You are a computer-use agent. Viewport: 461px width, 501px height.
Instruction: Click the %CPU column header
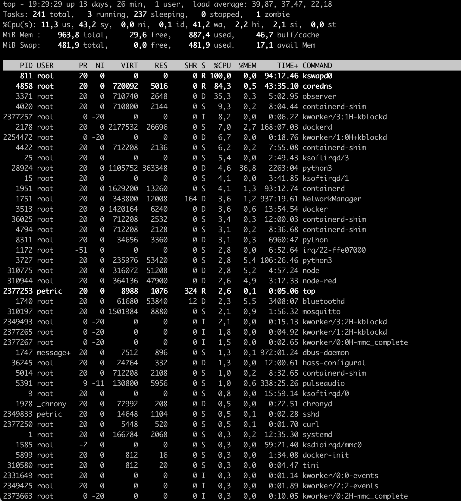click(222, 66)
